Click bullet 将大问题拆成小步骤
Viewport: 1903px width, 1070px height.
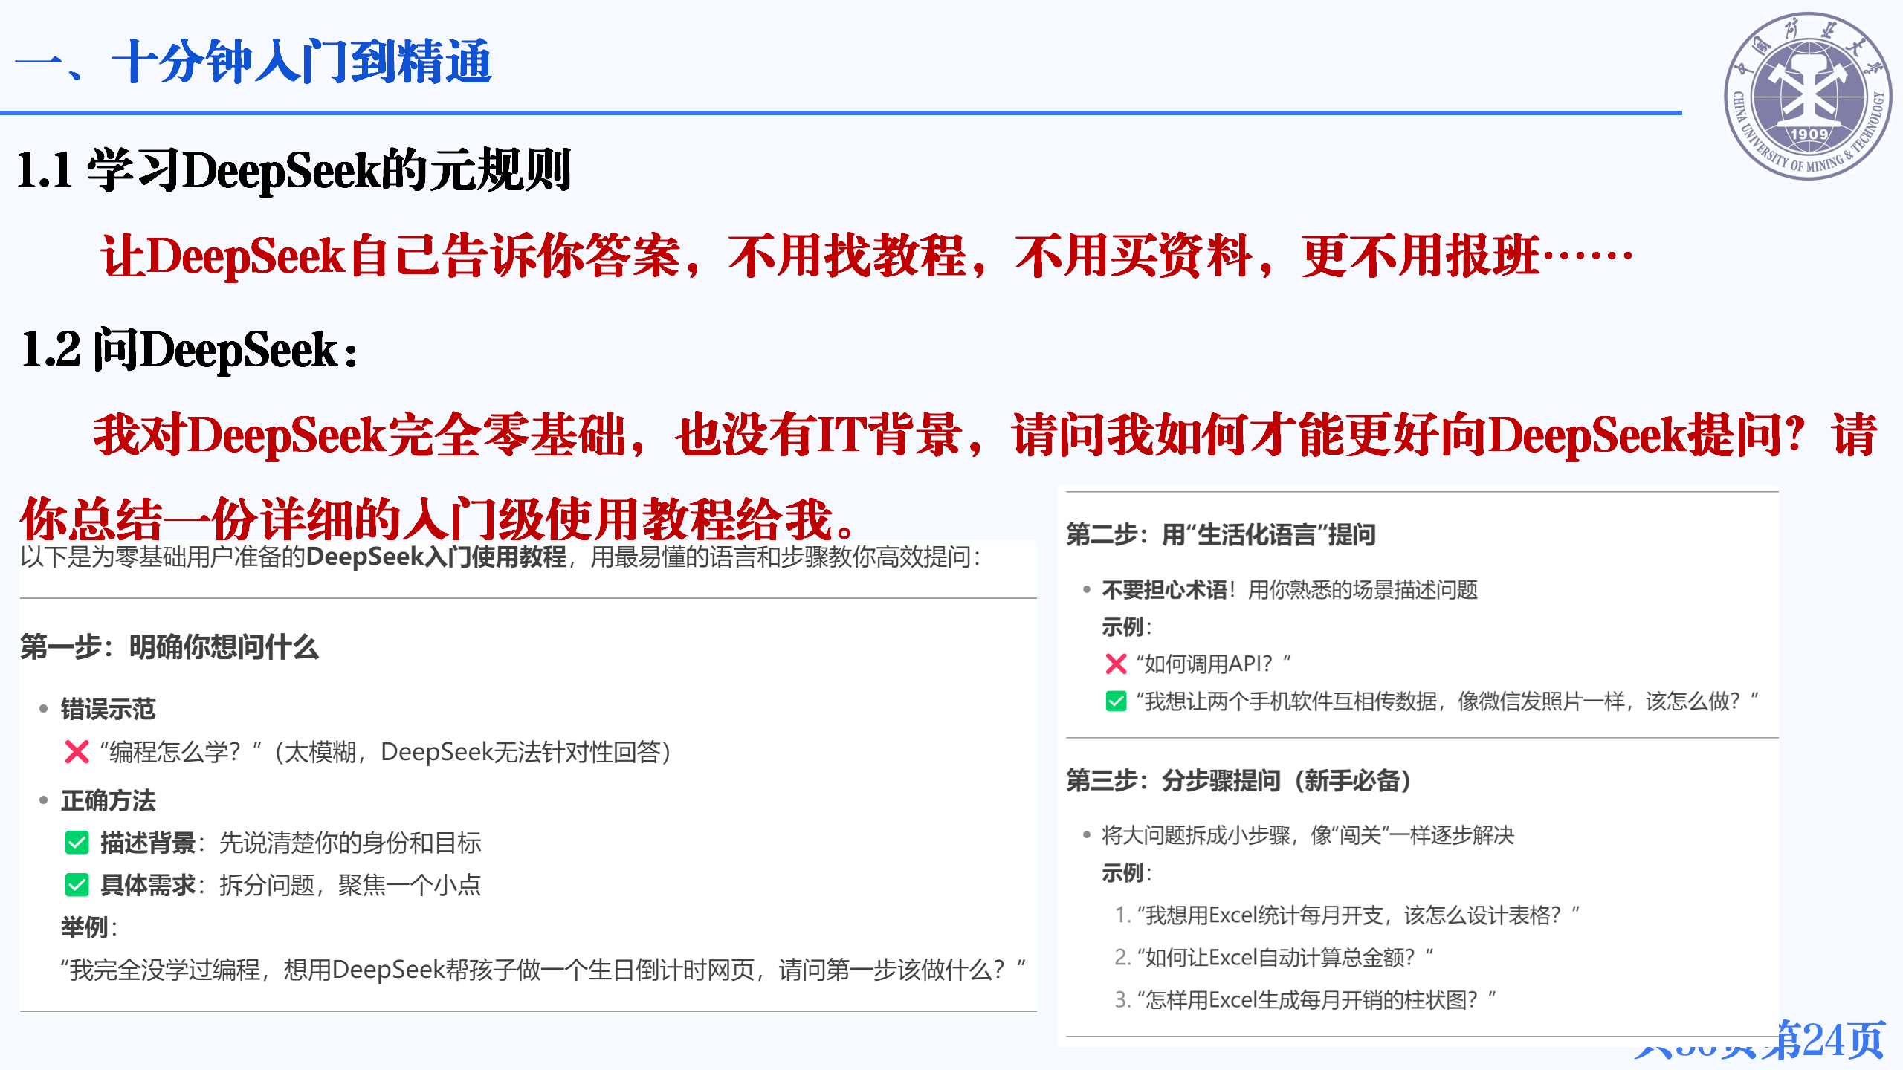tap(1308, 835)
